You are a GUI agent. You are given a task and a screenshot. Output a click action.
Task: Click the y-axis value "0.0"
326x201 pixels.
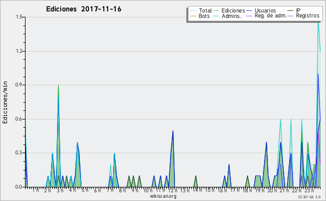pyautogui.click(x=19, y=187)
